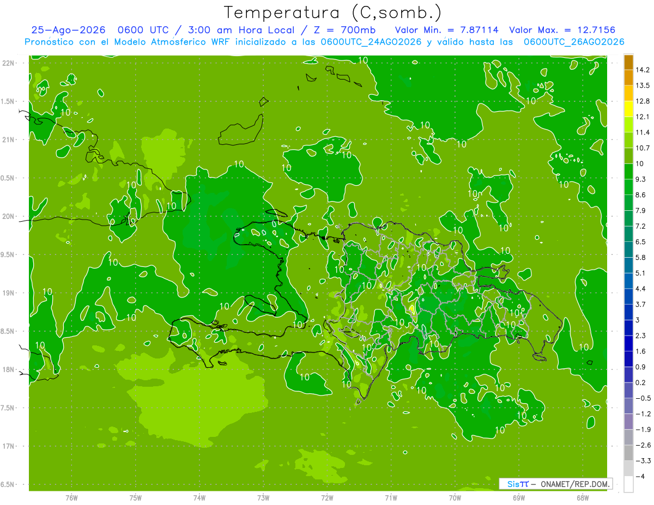Screen dimensions: 654x505
Task: Click the 74W longitude axis label
Action: [199, 497]
